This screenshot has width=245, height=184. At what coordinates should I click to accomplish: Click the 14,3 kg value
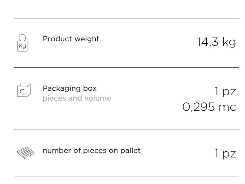[x=216, y=42]
